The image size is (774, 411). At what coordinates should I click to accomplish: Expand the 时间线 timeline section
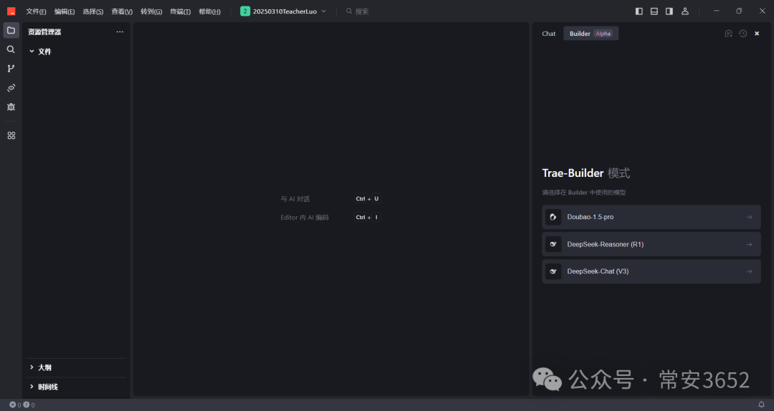(x=47, y=387)
